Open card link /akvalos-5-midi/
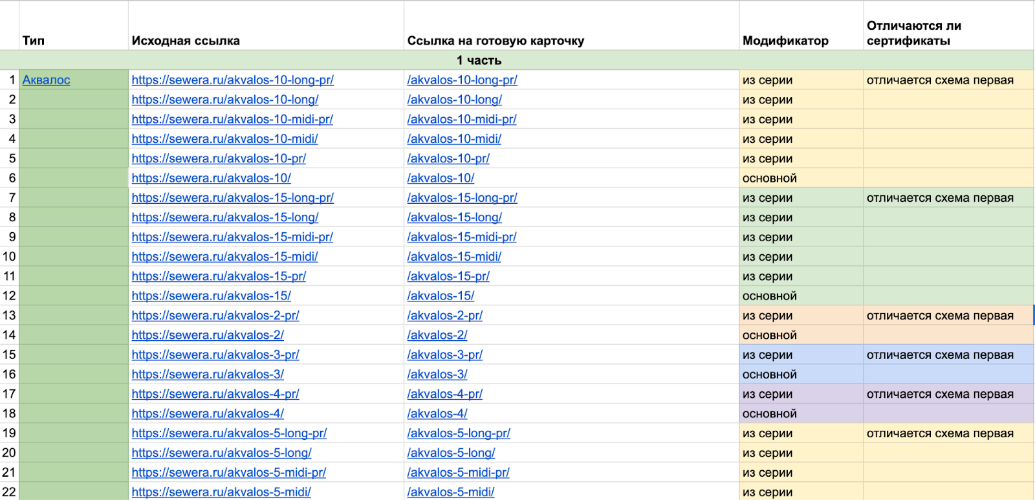The height and width of the screenshot is (500, 1035). coord(451,492)
